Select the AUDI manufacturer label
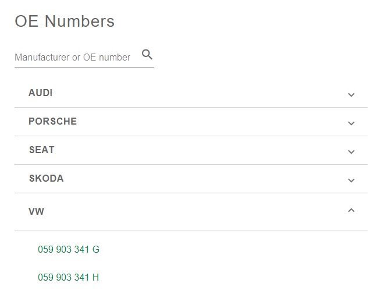The image size is (381, 301). pyautogui.click(x=40, y=93)
